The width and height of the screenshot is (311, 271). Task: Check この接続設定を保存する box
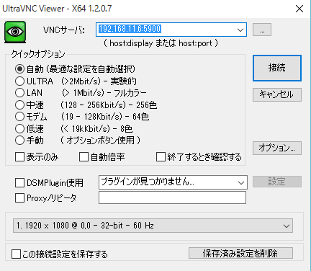click(x=16, y=254)
